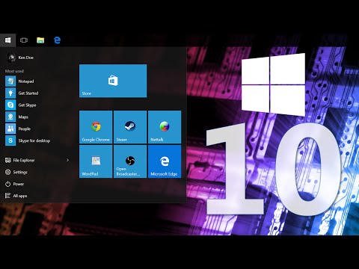Expand File Explorer jump list arrow
Viewport: 359px width, 269px height.
(x=67, y=160)
